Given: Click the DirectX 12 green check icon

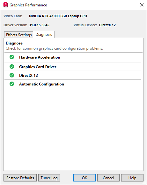Looking at the screenshot, I should tap(12, 75).
